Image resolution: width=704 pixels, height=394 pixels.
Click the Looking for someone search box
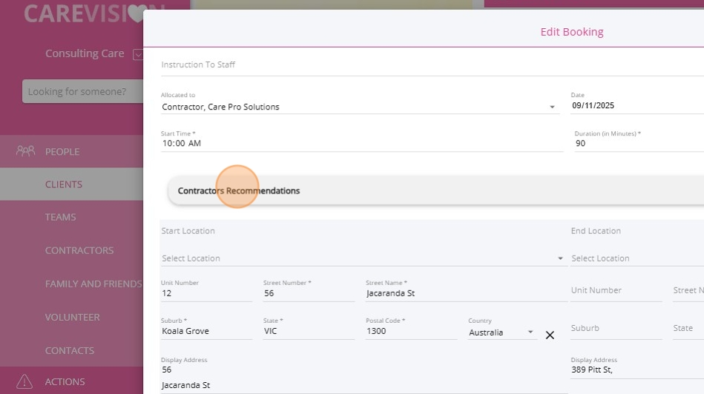tap(80, 92)
